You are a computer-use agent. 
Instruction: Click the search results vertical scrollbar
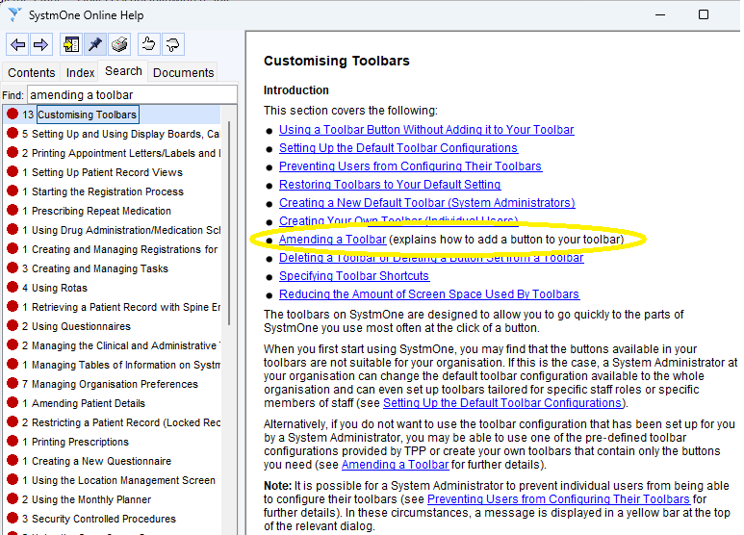click(230, 223)
